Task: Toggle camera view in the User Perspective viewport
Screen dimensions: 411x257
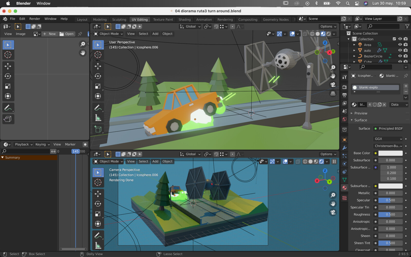Action: 333,85
